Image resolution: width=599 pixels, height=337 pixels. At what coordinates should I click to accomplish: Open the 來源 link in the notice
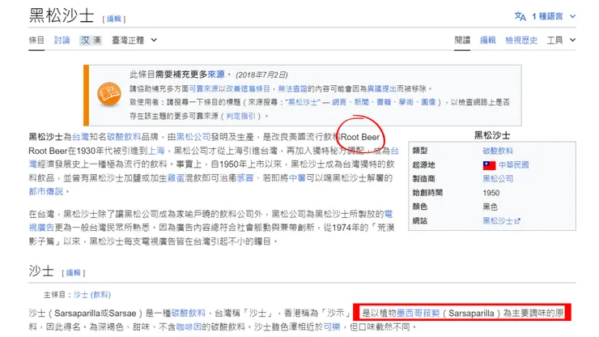[216, 75]
